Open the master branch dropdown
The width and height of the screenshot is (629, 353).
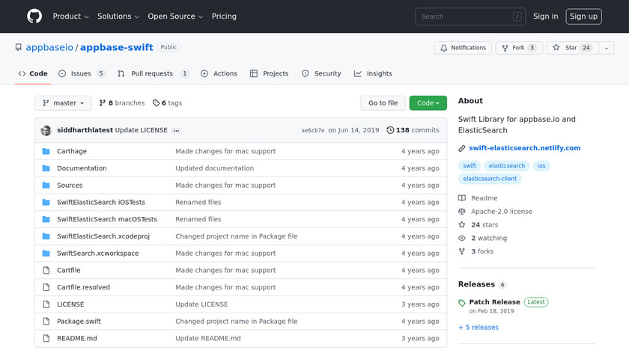63,103
